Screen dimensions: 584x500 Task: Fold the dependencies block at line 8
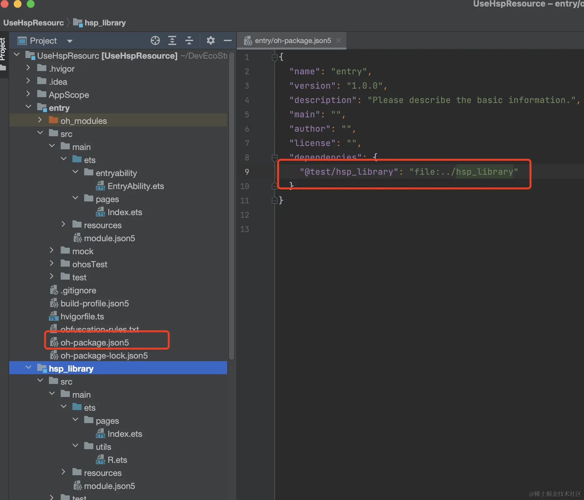pyautogui.click(x=275, y=158)
